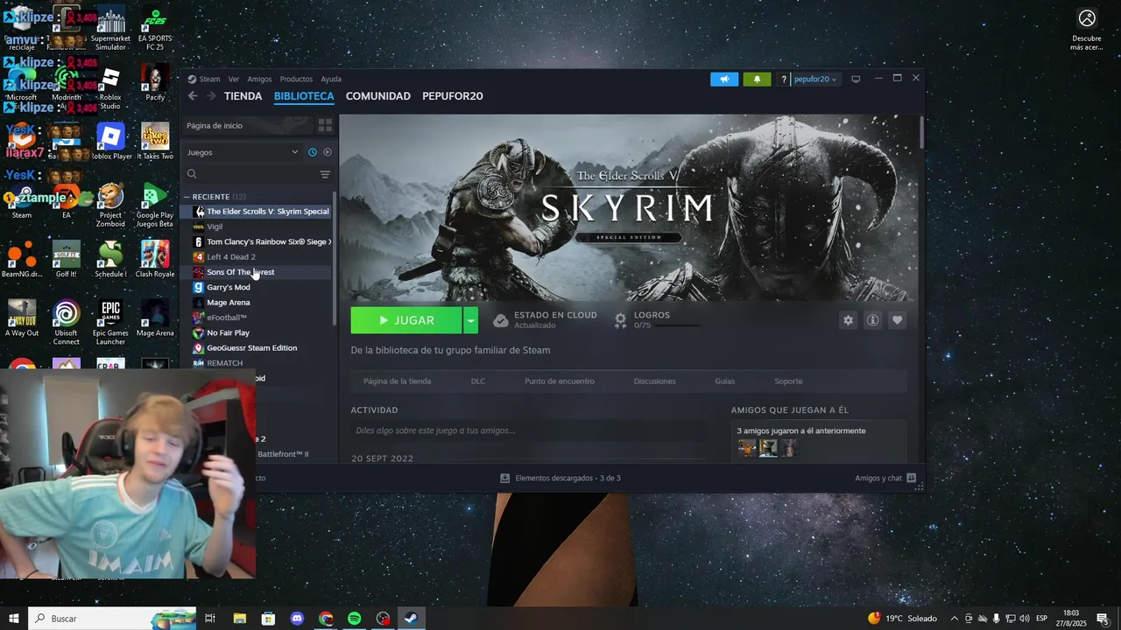Image resolution: width=1121 pixels, height=630 pixels.
Task: Add Skyrim to favorites heart icon
Action: pos(897,320)
